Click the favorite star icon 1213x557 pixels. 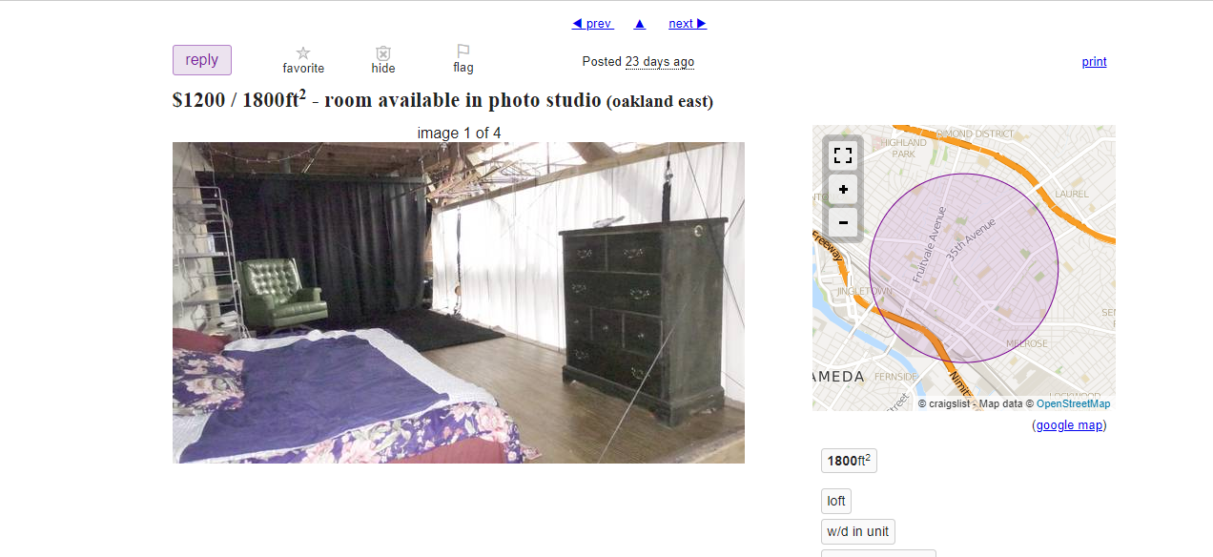pyautogui.click(x=303, y=53)
